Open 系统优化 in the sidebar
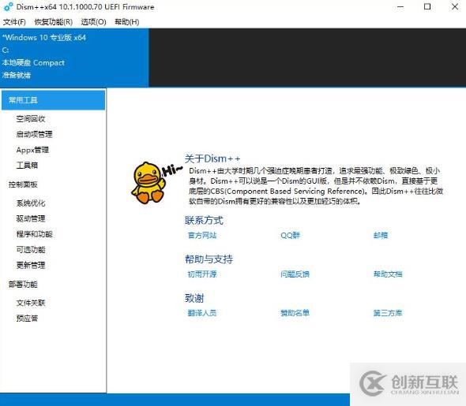The height and width of the screenshot is (406, 466). (31, 203)
